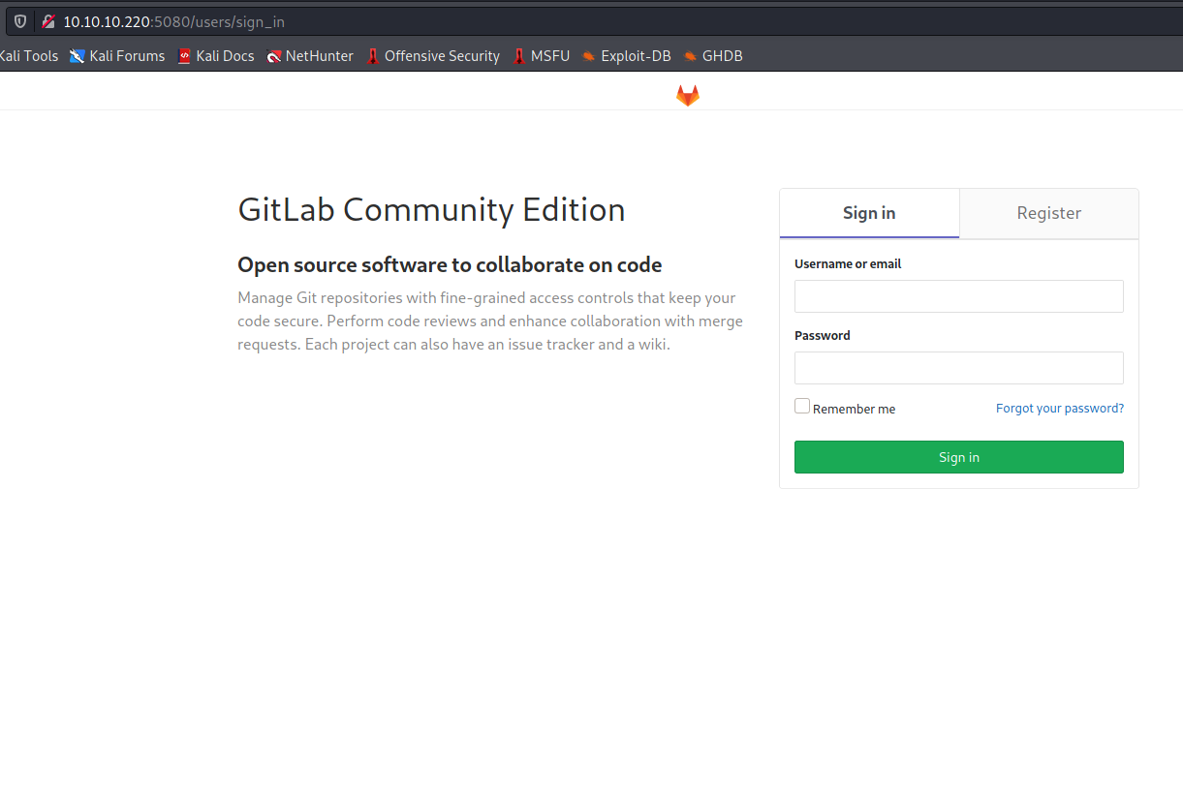Open the GHDB bookmark
Image resolution: width=1183 pixels, height=795 pixels.
point(713,55)
